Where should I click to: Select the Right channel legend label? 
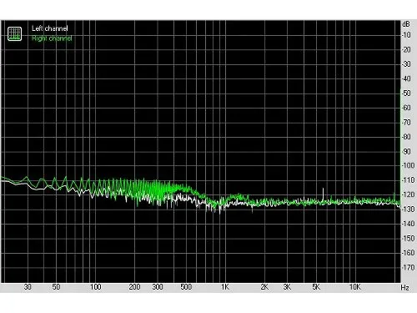pos(52,38)
